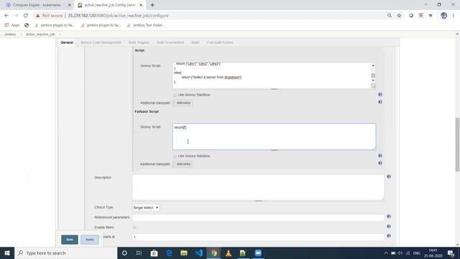Image resolution: width=460 pixels, height=259 pixels.
Task: Click scroll-up arrow in Groovy Script textarea
Action: click(373, 65)
